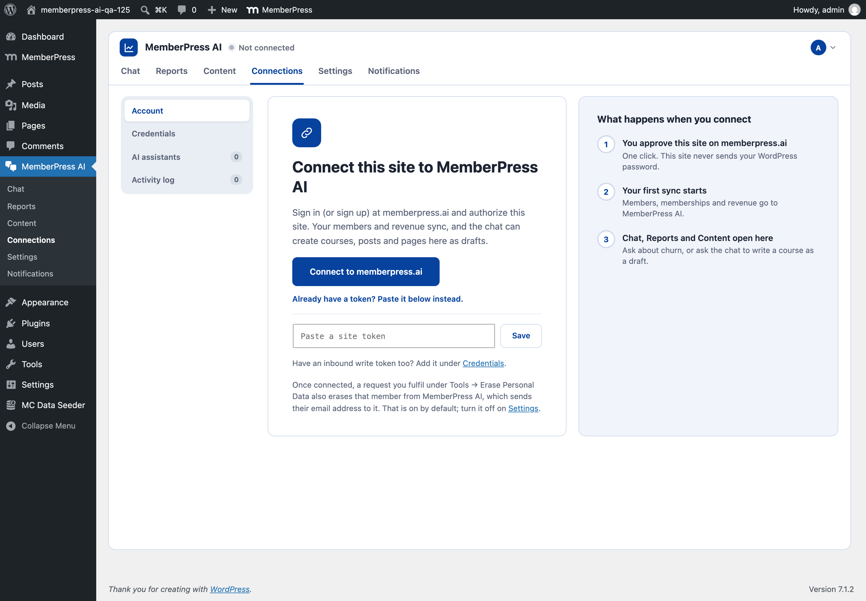Switch to the Reports tab
866x601 pixels.
click(171, 71)
